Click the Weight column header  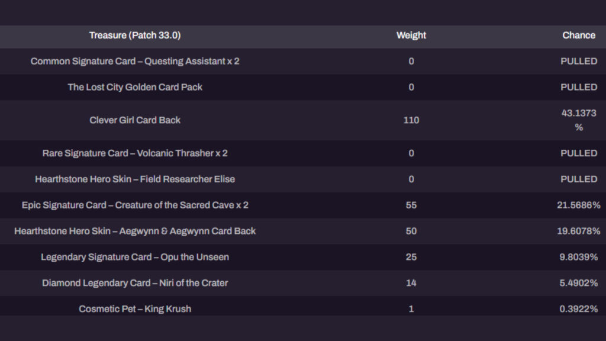click(411, 36)
